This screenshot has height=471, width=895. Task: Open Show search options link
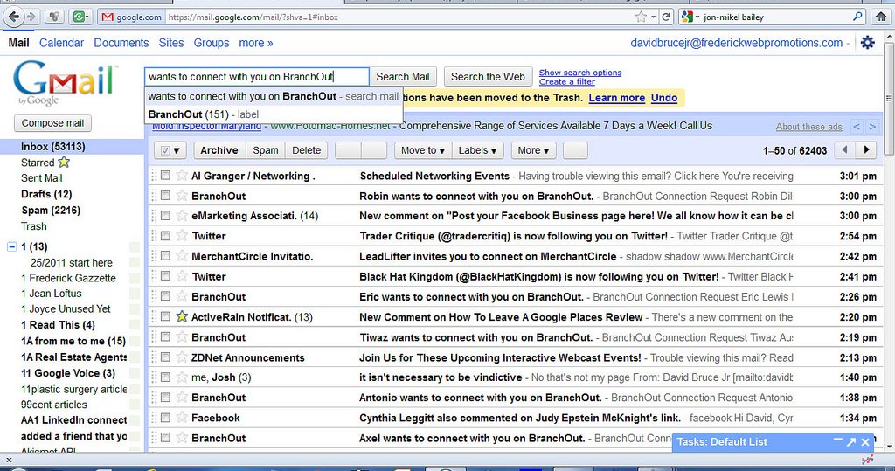coord(580,73)
